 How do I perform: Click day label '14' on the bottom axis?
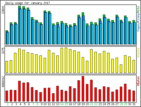click(x=62, y=104)
